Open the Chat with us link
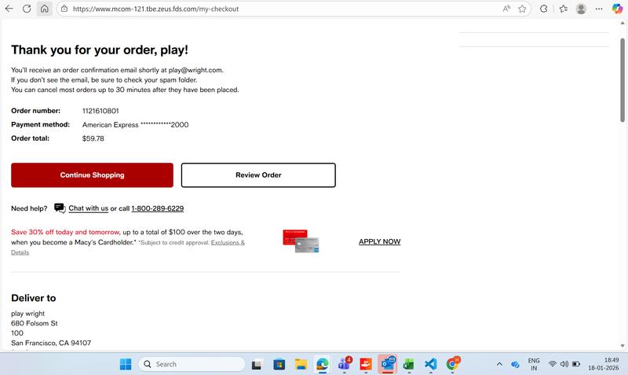Viewport: 628px width, 375px height. [88, 208]
